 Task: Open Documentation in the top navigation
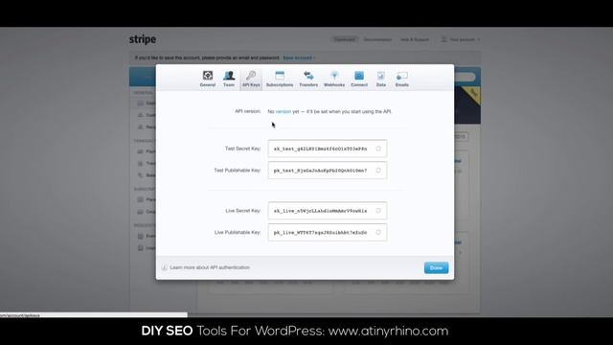pos(377,39)
